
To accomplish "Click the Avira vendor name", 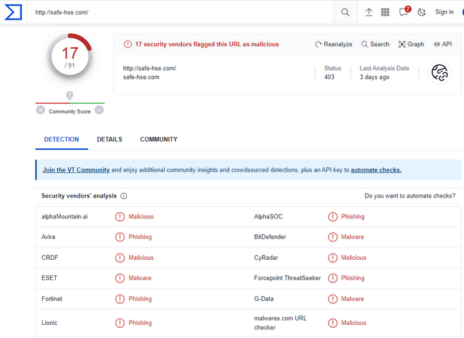I will 49,237.
